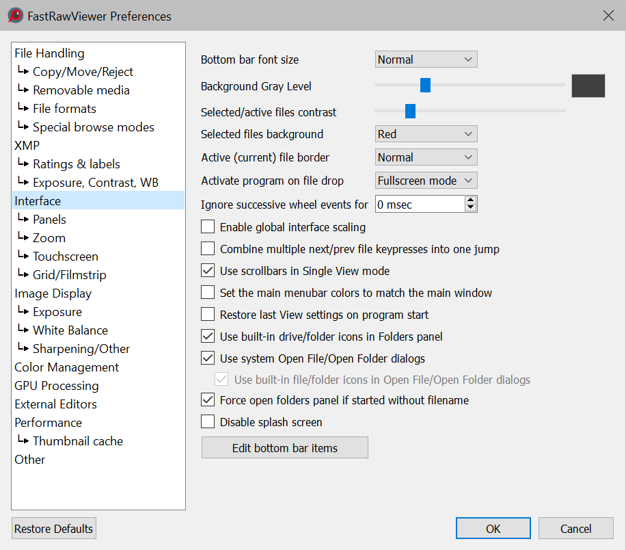This screenshot has width=626, height=550.
Task: Check Restore last View settings on program start
Action: pyautogui.click(x=208, y=315)
